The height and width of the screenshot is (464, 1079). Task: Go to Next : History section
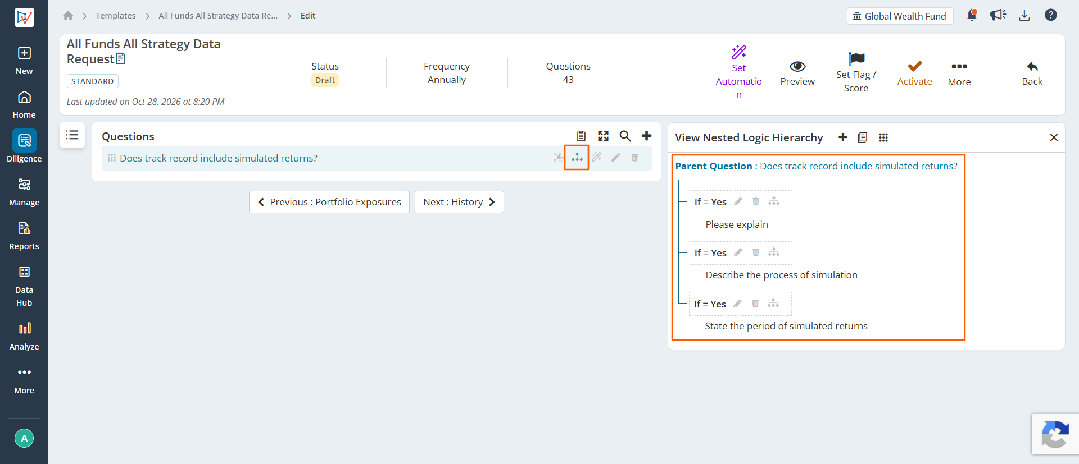point(459,202)
